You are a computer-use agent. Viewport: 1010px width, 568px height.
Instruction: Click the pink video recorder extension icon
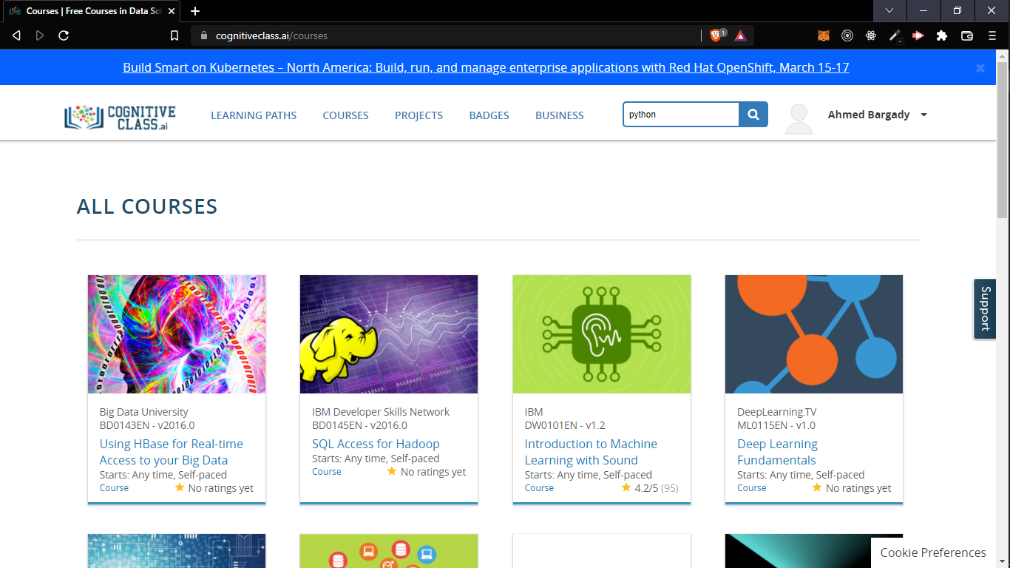918,35
